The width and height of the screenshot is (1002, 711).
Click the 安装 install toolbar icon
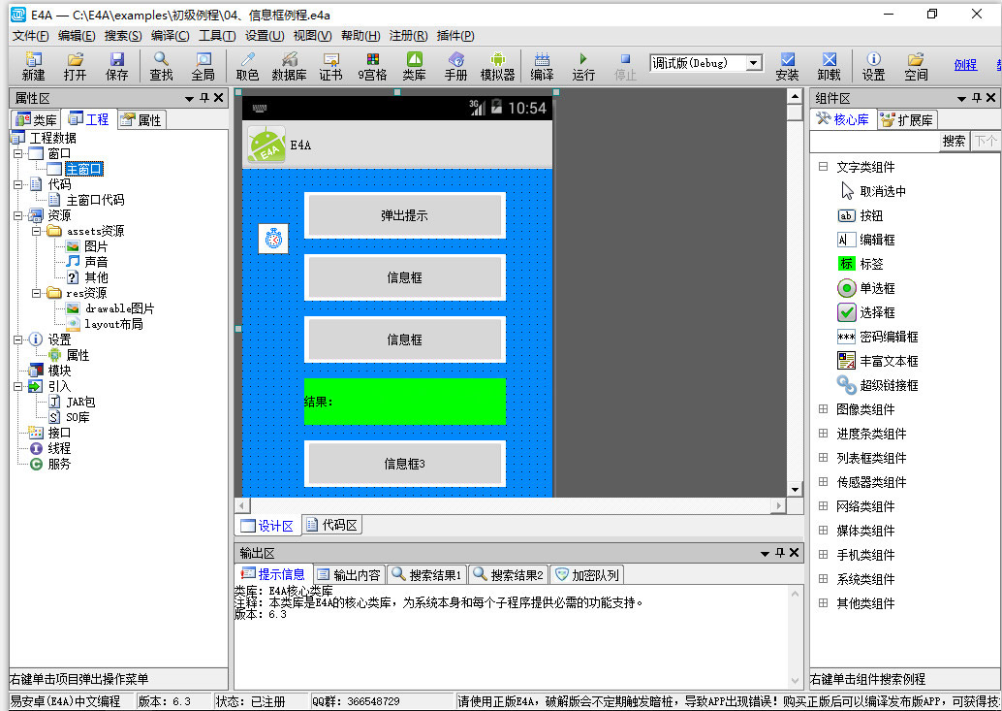pyautogui.click(x=787, y=66)
